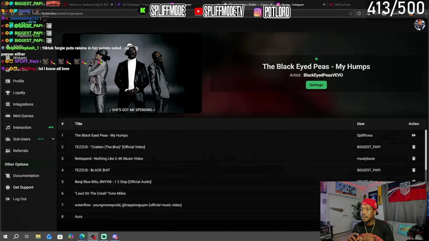Click the Integrations icon
Image resolution: width=429 pixels, height=241 pixels.
[x=8, y=104]
